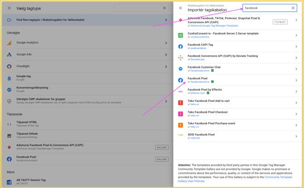Expand the Google Analytics tag types
Image resolution: width=304 pixels, height=188 pixels.
(x=166, y=43)
